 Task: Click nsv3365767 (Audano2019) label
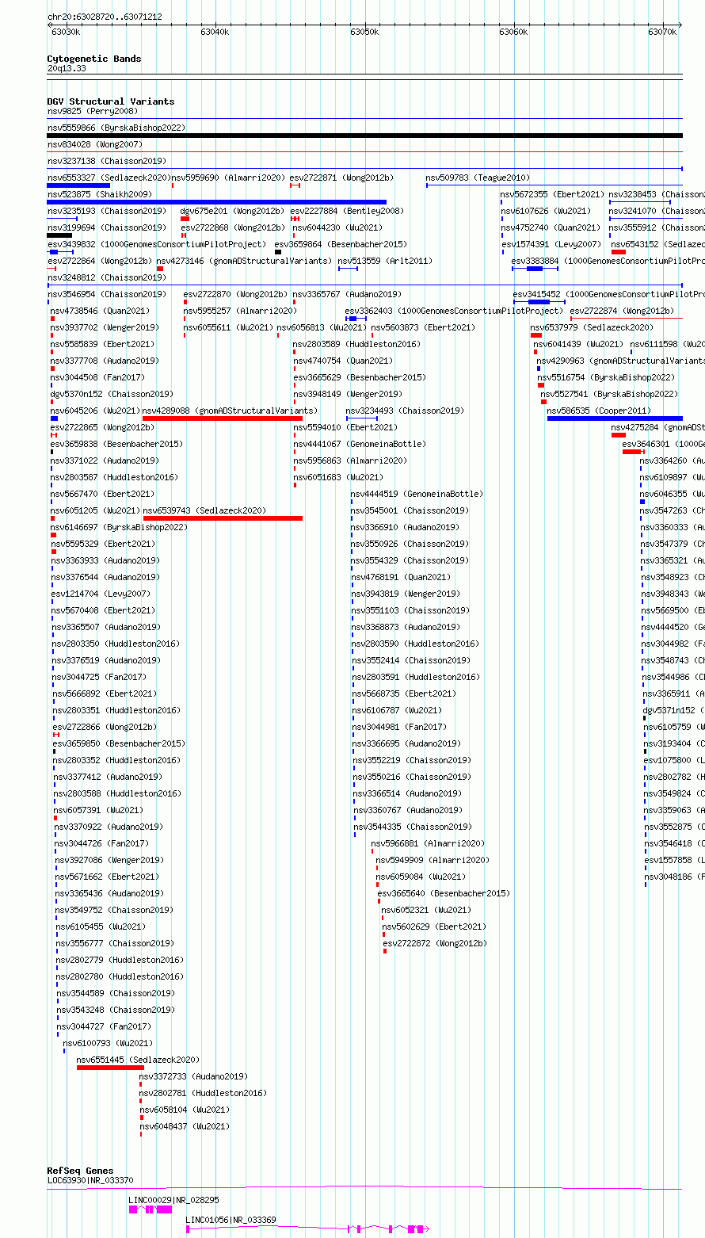tap(347, 294)
